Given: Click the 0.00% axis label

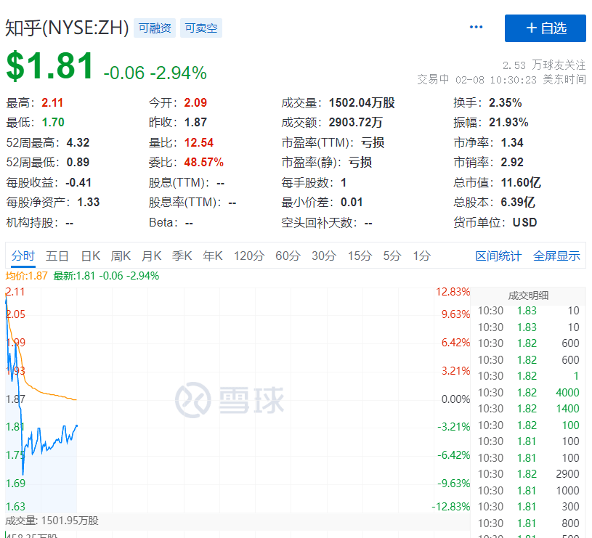Looking at the screenshot, I should (x=455, y=399).
